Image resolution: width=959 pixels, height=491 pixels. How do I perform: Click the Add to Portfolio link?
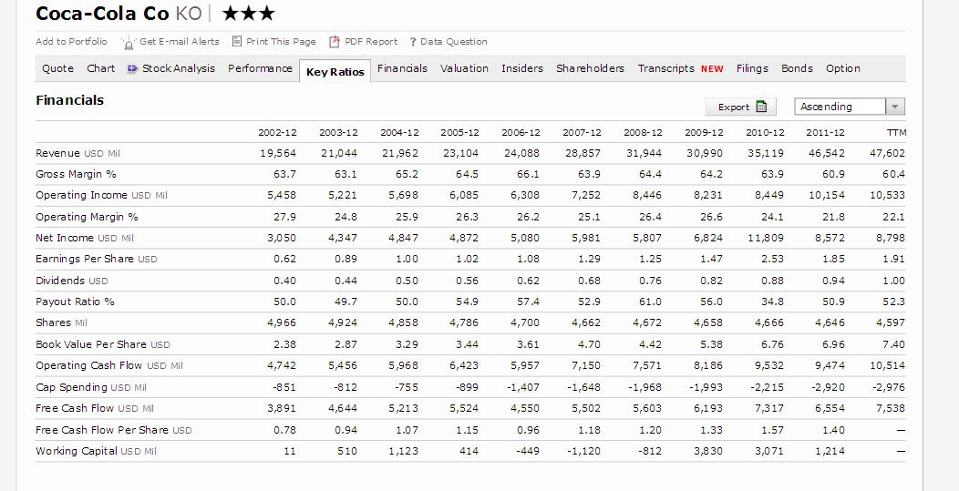point(71,42)
